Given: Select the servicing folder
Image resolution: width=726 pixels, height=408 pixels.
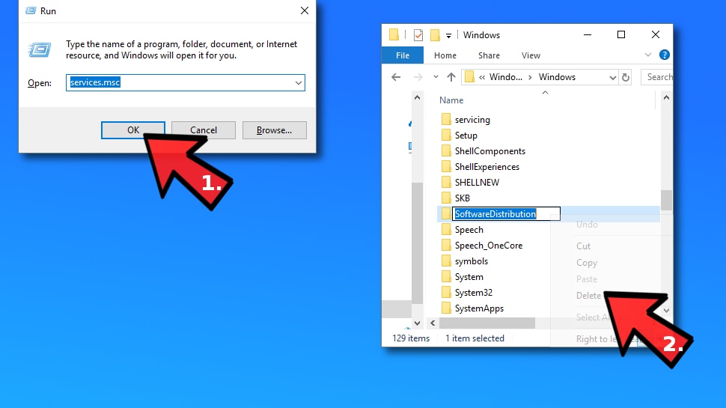Looking at the screenshot, I should tap(472, 120).
